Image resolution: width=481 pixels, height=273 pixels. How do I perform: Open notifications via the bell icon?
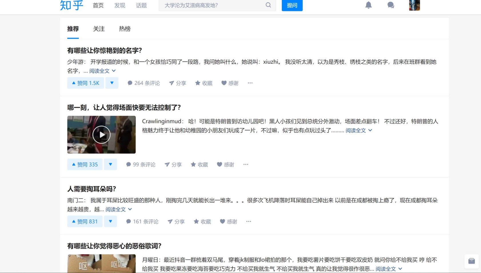click(x=368, y=5)
